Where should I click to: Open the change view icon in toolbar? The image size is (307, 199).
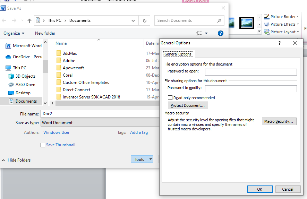[199, 33]
